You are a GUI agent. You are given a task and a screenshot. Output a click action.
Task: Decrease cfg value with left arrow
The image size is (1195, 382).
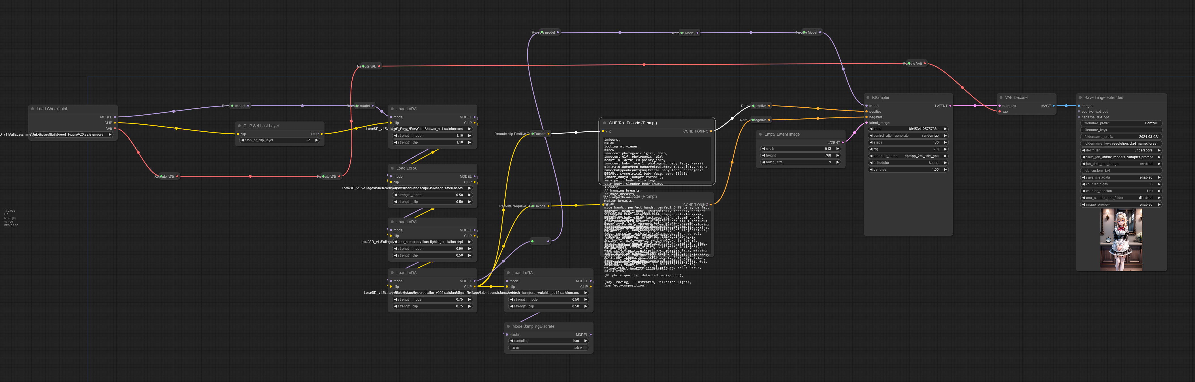(x=871, y=149)
